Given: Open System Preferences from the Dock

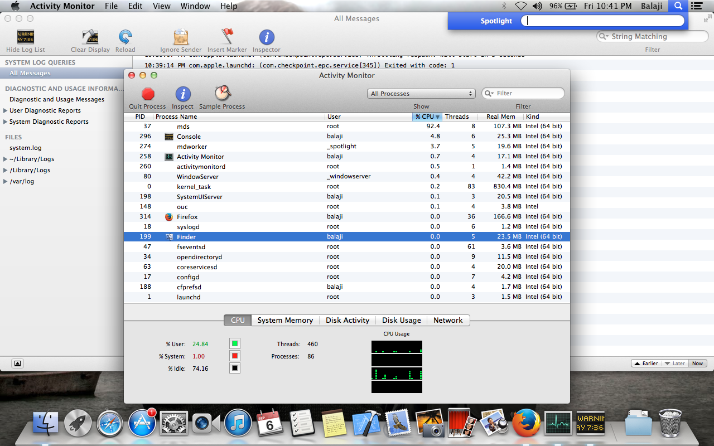Looking at the screenshot, I should [174, 424].
